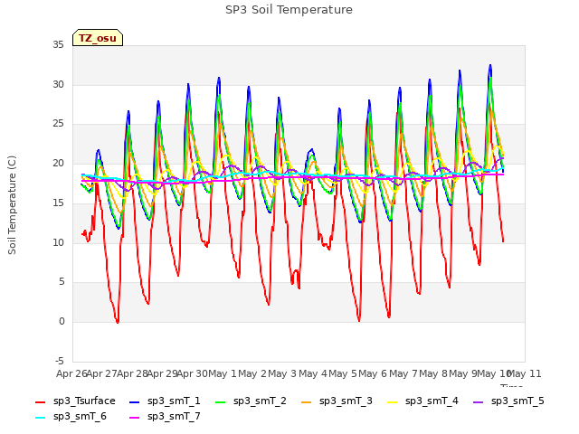This screenshot has height=434, width=579.
Task: Click the May 8 x-axis tick label
Action: 433,373
